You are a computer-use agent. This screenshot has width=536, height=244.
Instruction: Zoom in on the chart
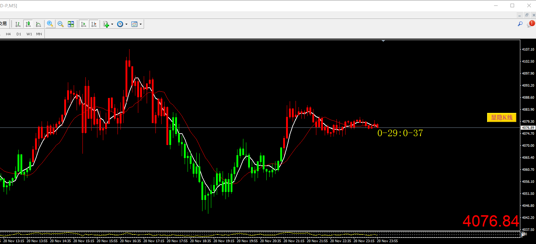pyautogui.click(x=50, y=24)
